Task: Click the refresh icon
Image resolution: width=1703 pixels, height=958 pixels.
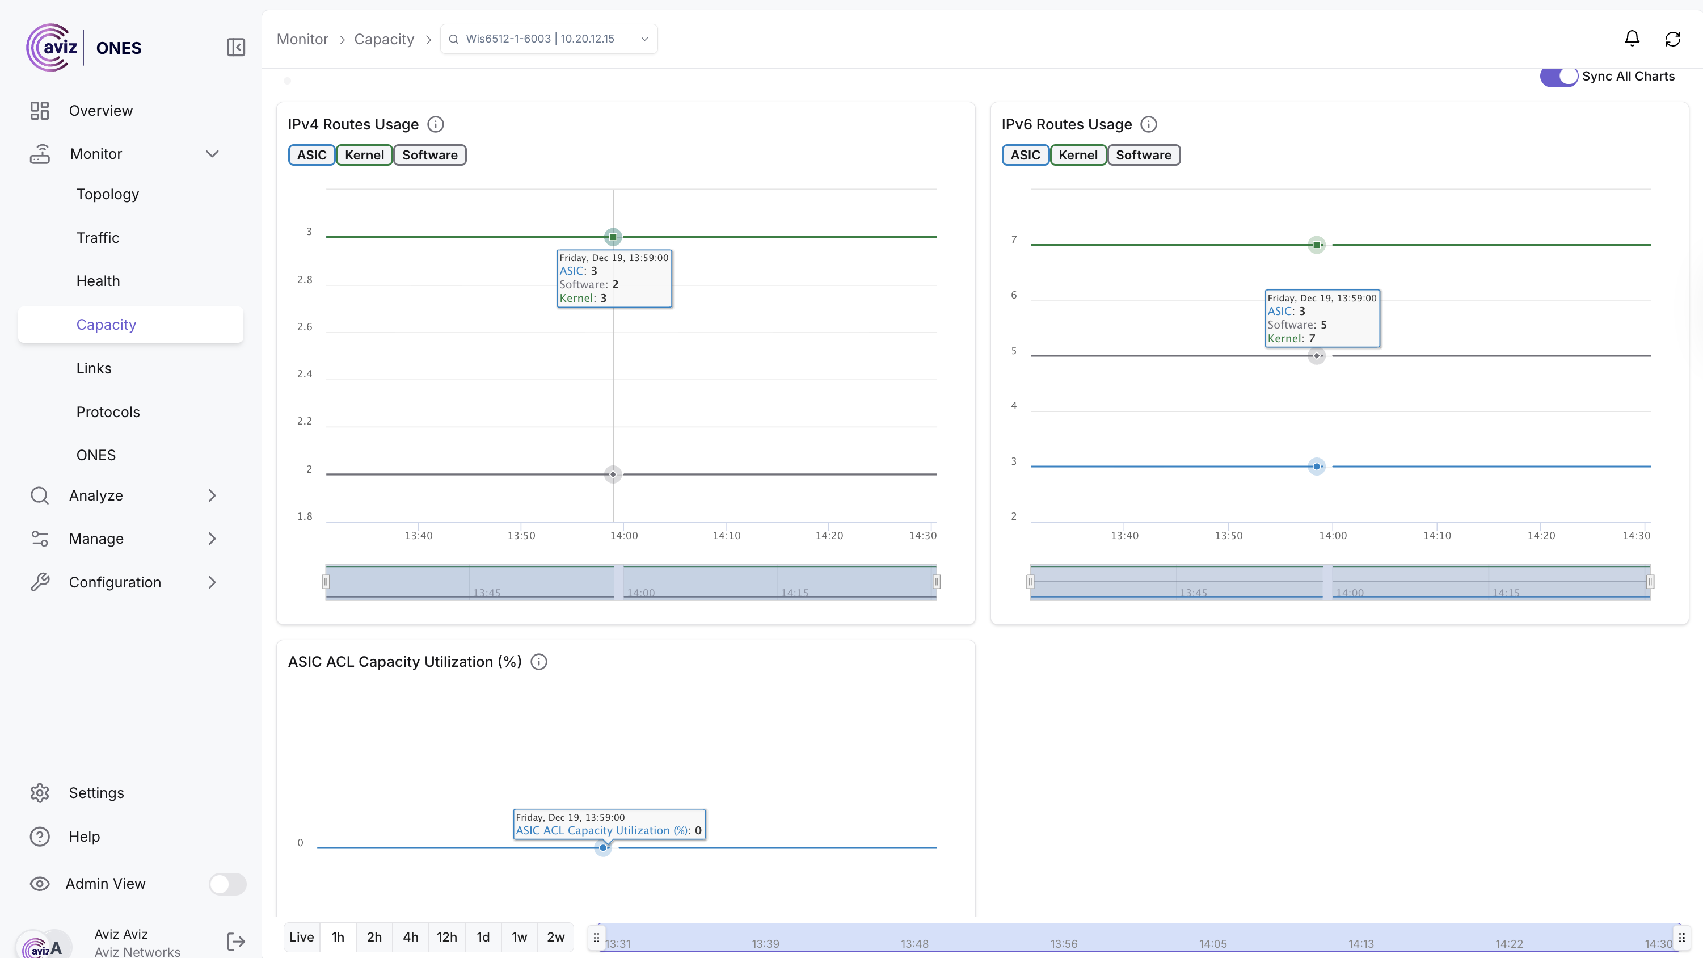Action: [1672, 39]
